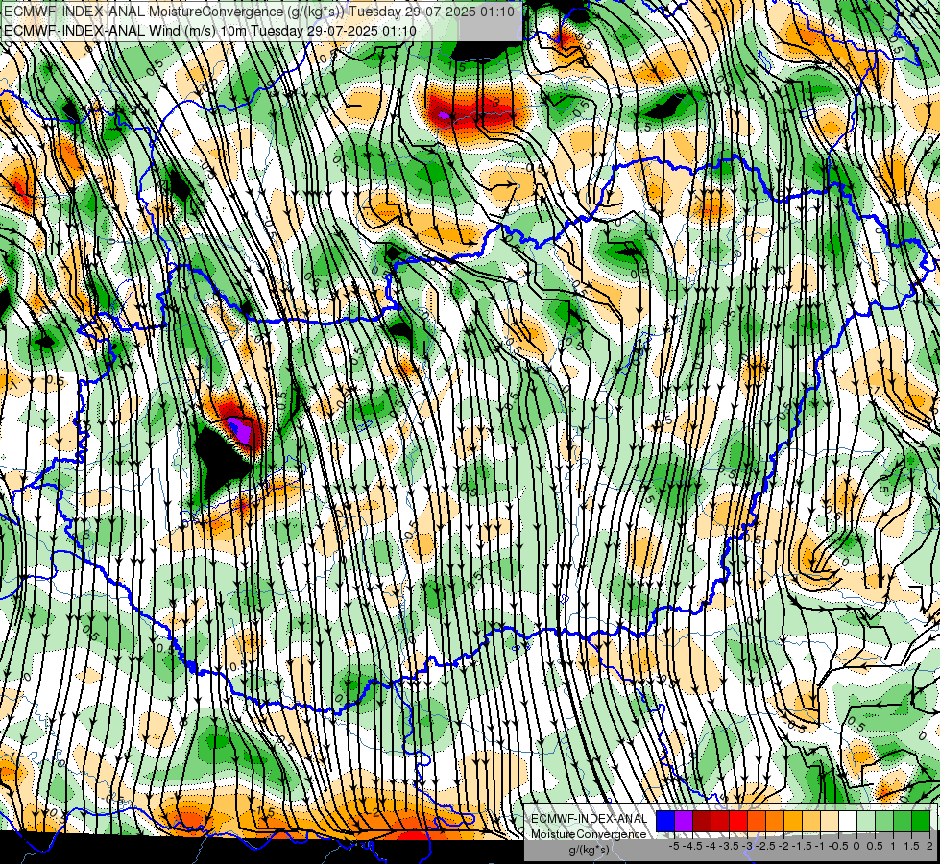
Task: Click the Wind 10m title line at top
Action: (x=209, y=30)
